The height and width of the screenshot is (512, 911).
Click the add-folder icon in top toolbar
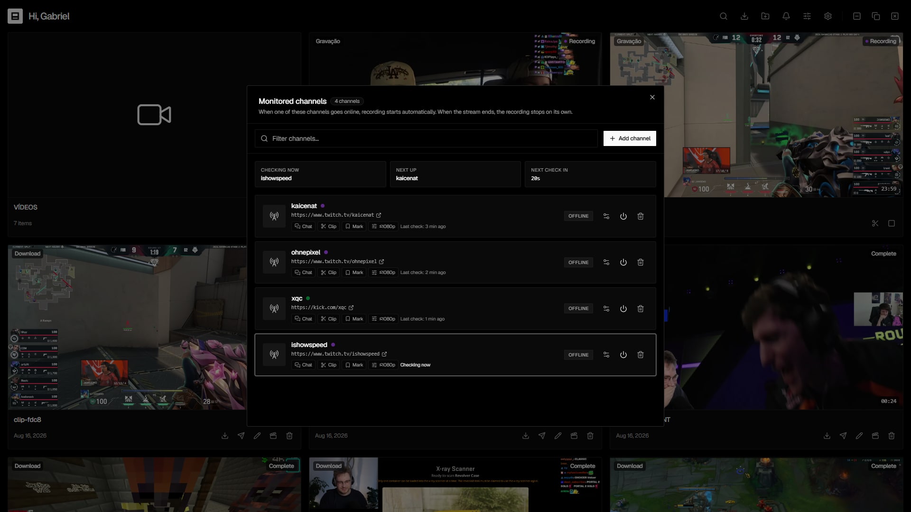(x=765, y=16)
